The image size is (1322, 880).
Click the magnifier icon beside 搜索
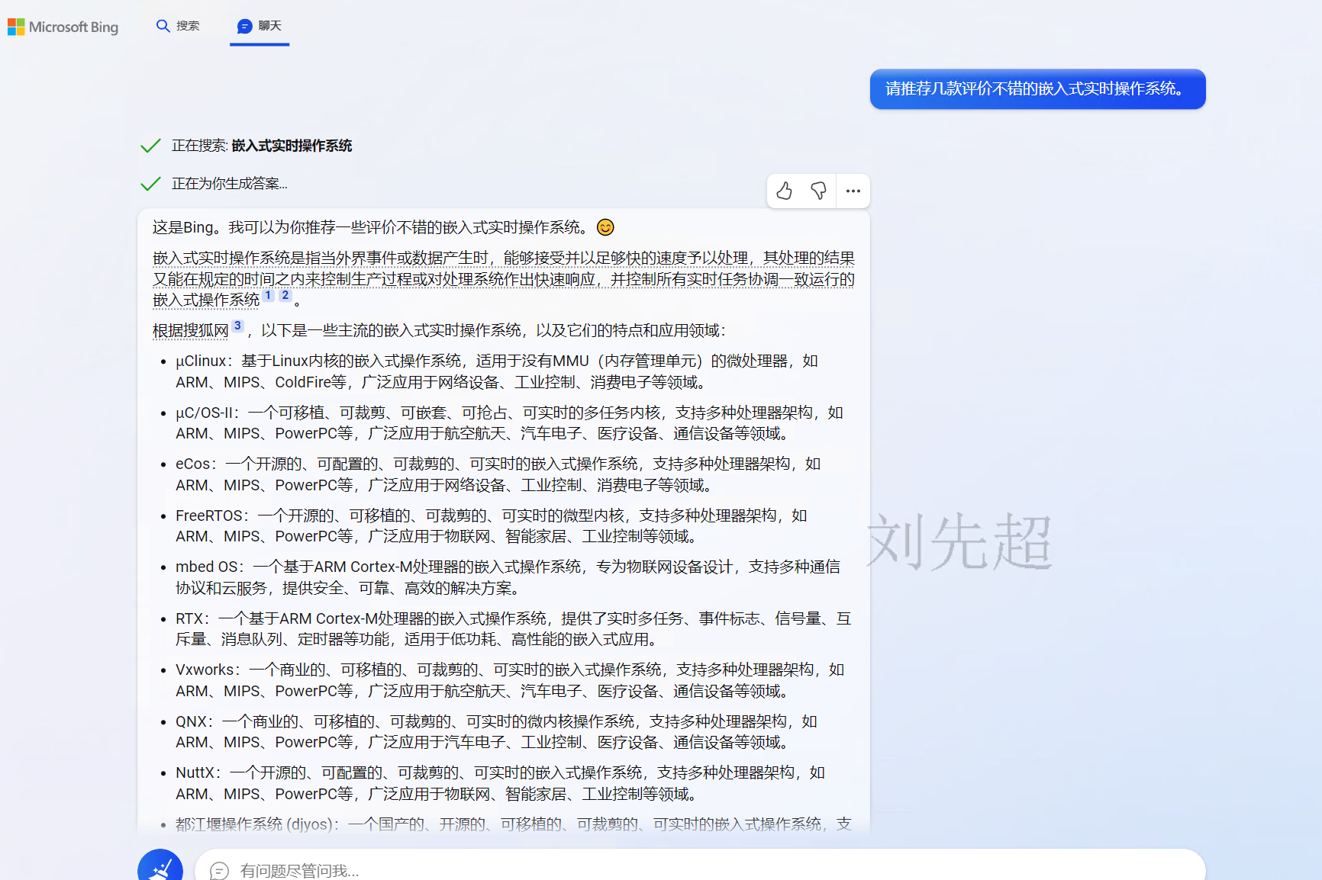click(163, 26)
